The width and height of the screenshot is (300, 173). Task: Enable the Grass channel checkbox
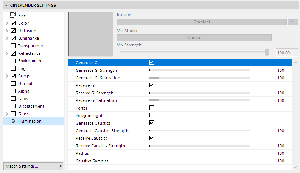[13, 114]
